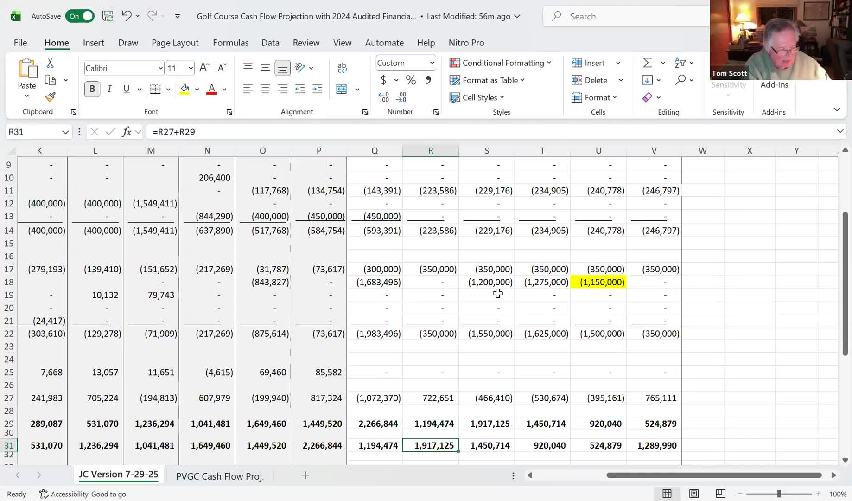Click the yellow fill color button

185,89
